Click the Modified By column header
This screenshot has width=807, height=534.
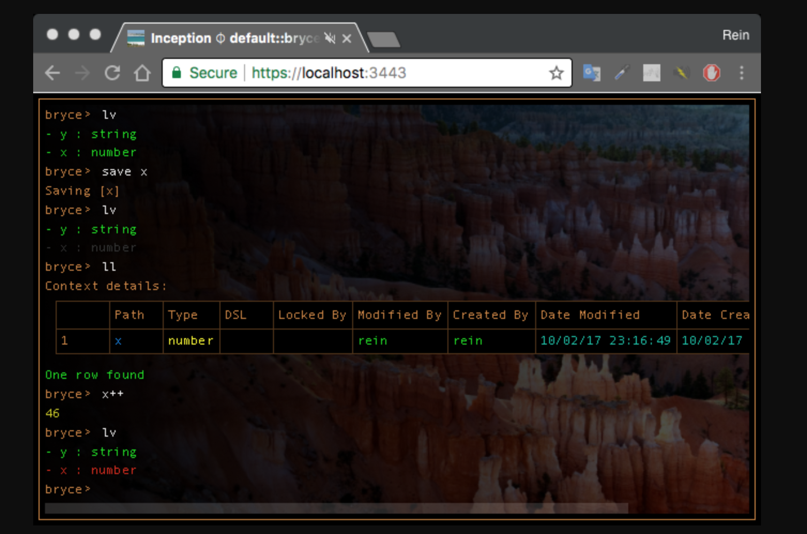click(x=399, y=315)
